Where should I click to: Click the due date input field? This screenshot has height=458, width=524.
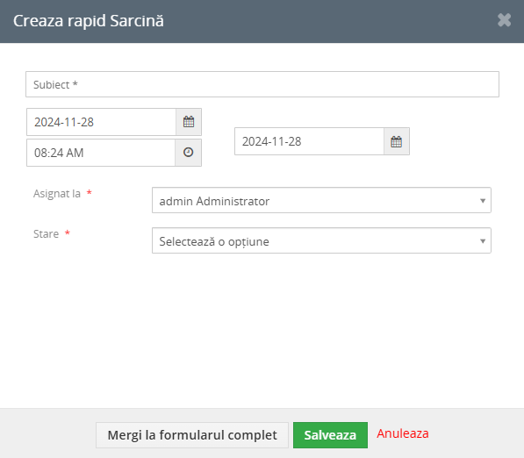point(309,141)
